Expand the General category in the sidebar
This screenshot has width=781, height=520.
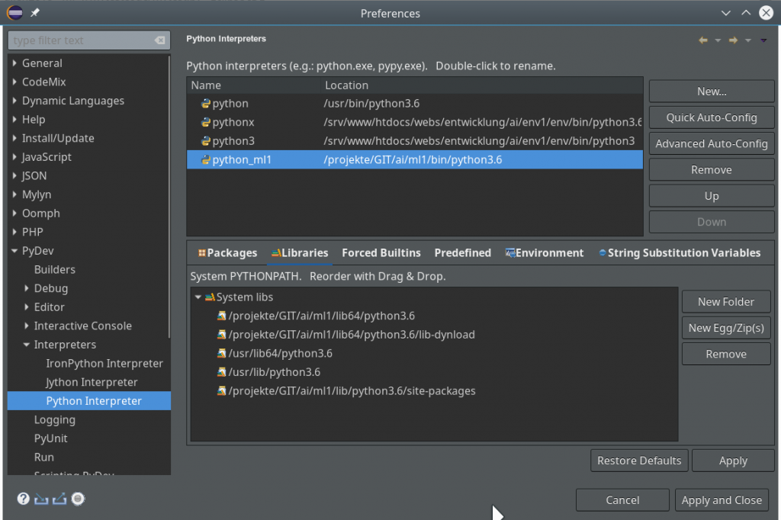tap(15, 63)
